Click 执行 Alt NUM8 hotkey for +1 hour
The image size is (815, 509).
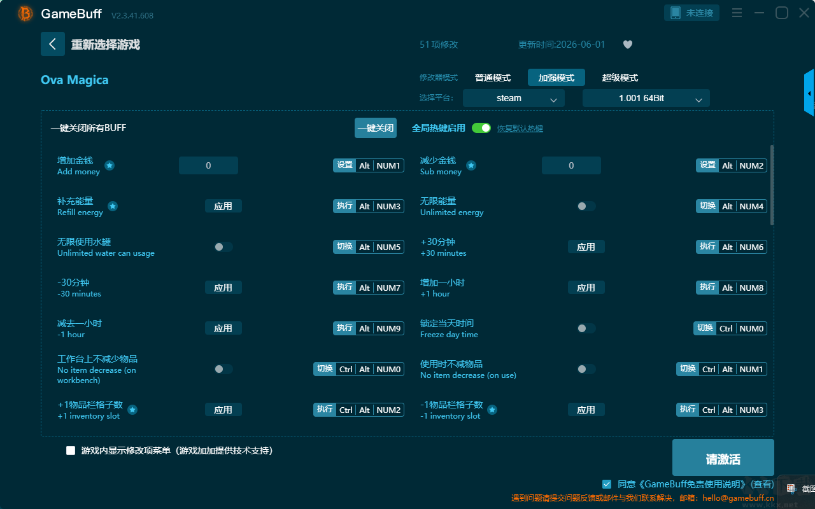[732, 288]
